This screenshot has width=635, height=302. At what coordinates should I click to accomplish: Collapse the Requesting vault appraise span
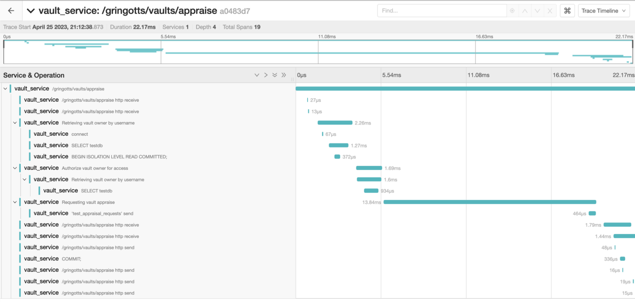pyautogui.click(x=15, y=202)
